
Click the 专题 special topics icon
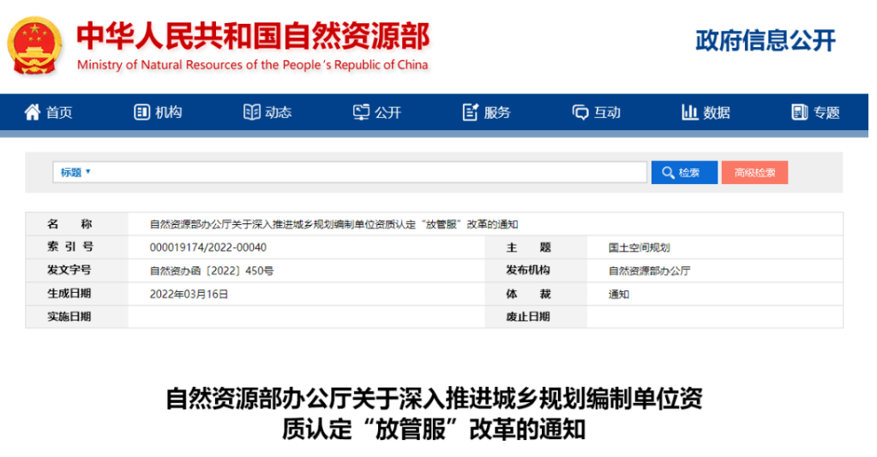coord(799,112)
